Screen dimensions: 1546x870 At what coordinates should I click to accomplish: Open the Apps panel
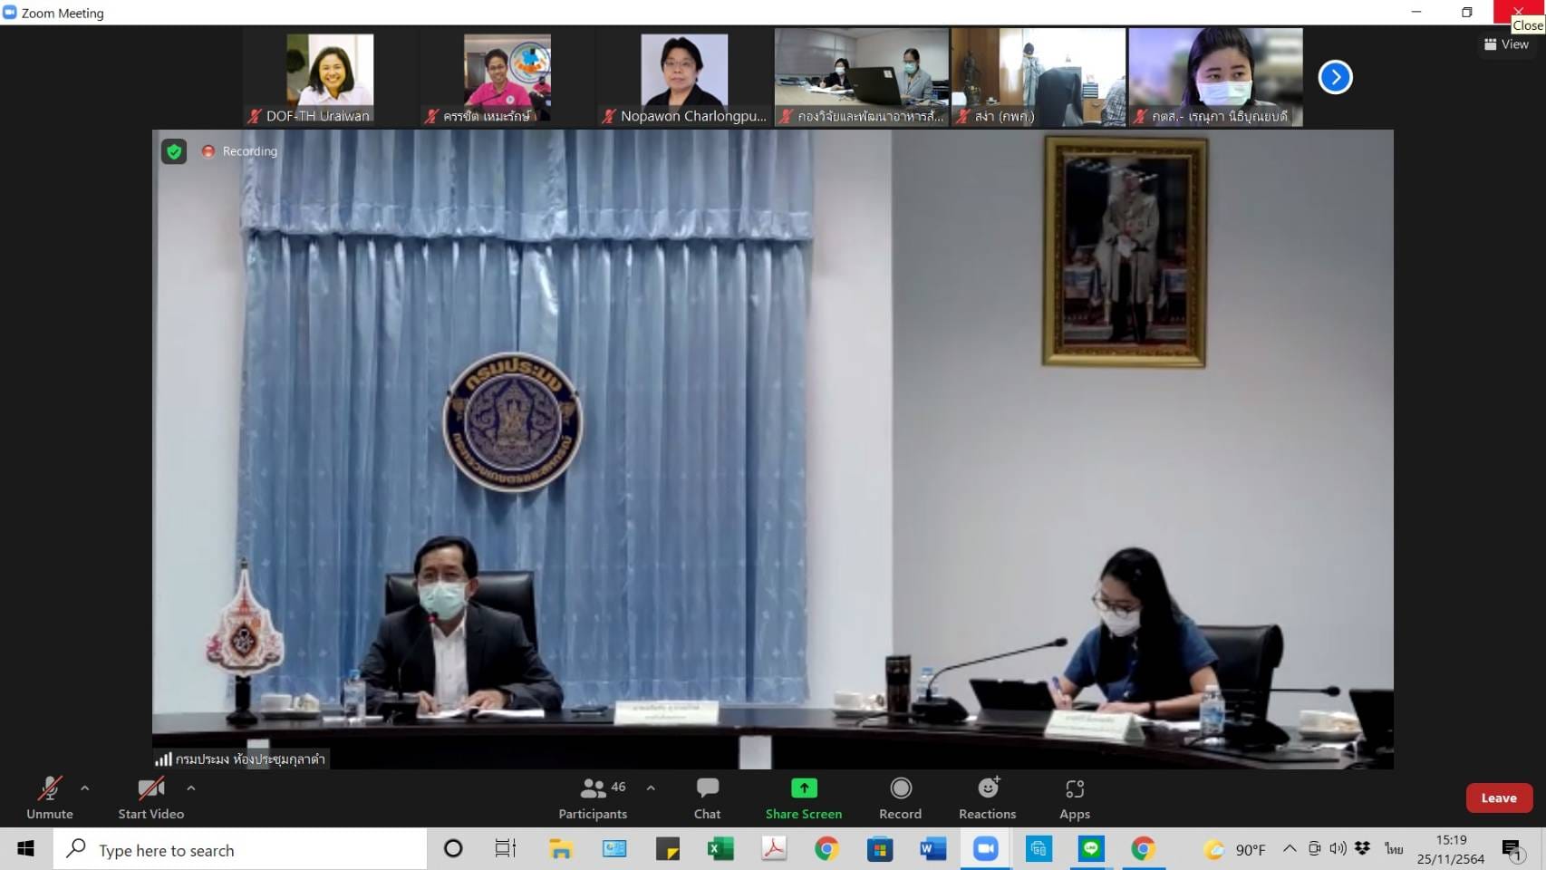(x=1074, y=797)
